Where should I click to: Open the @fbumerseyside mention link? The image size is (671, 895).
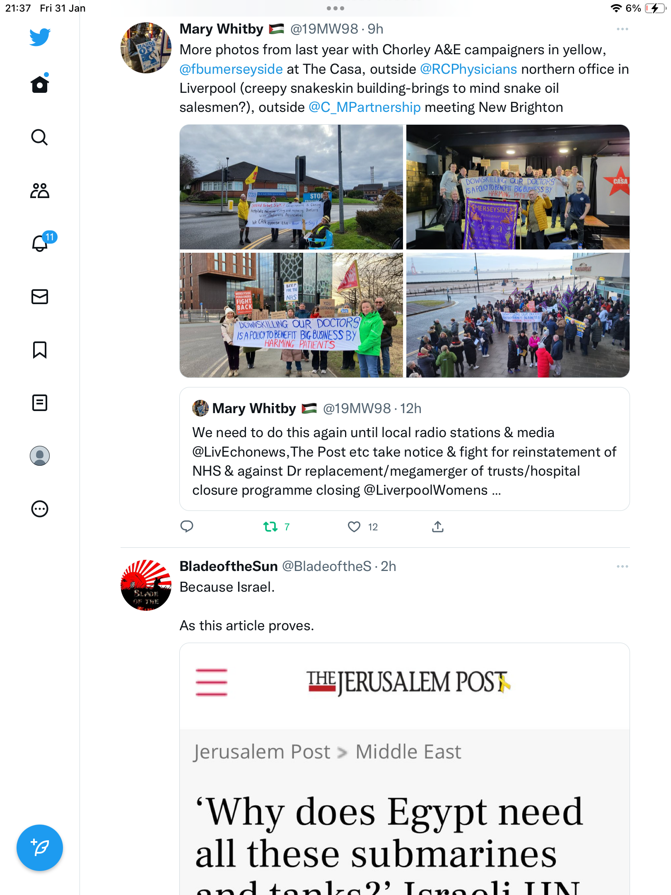(231, 69)
